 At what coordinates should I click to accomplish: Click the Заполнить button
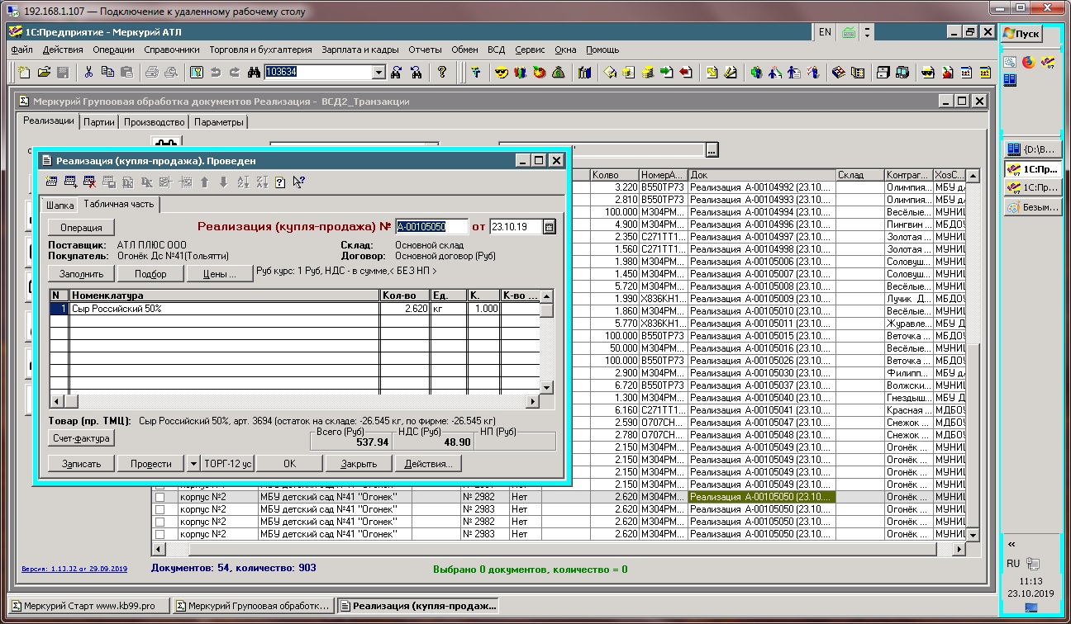[81, 274]
